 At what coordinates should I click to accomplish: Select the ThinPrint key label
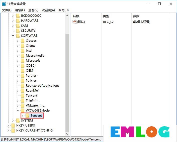(x=32, y=100)
